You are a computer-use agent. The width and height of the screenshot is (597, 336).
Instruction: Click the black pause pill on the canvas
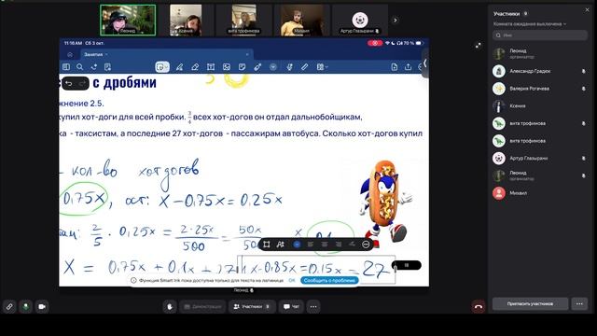point(407,265)
